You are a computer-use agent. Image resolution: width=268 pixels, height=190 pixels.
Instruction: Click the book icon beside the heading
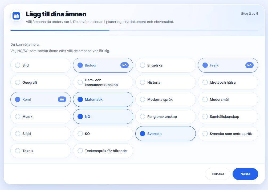coord(16,16)
